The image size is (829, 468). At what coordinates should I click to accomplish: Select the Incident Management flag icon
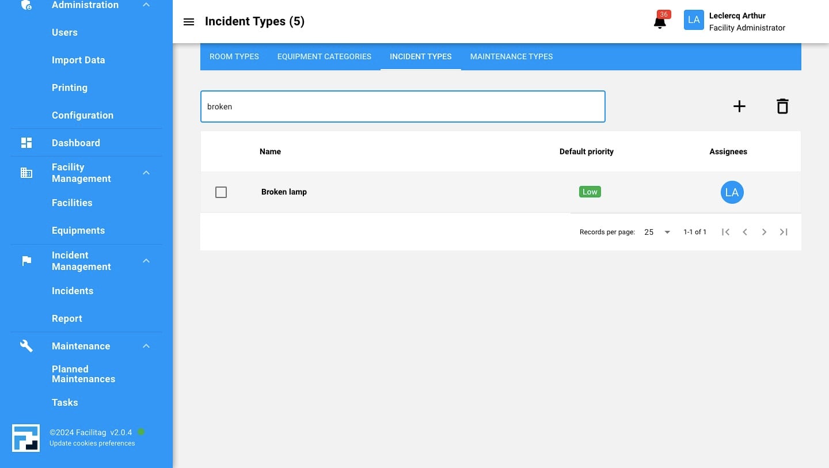click(x=26, y=261)
